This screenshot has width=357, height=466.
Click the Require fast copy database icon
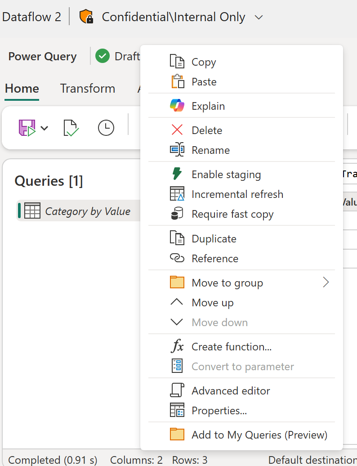coord(177,214)
